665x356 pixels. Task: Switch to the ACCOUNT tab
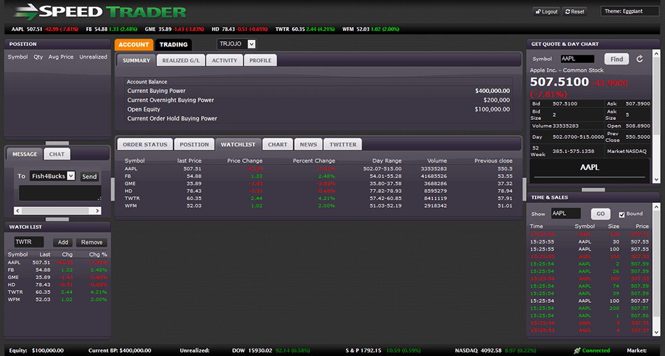pyautogui.click(x=134, y=44)
